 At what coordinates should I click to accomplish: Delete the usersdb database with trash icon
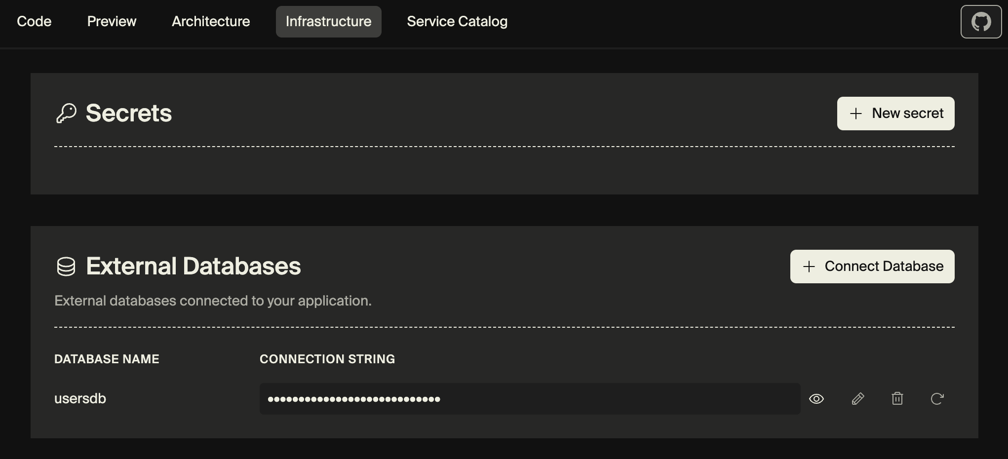[897, 399]
